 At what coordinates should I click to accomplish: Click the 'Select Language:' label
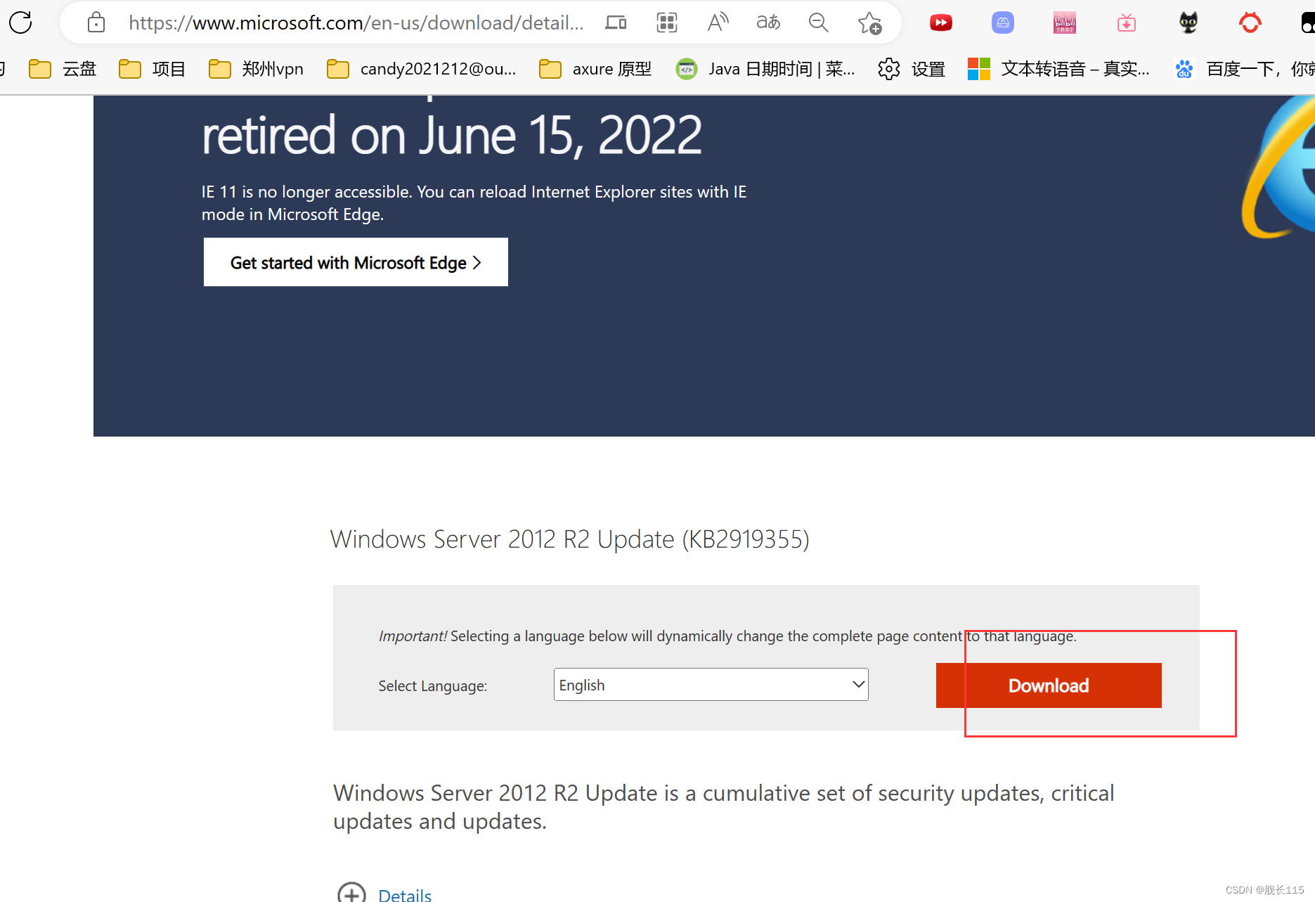(433, 686)
